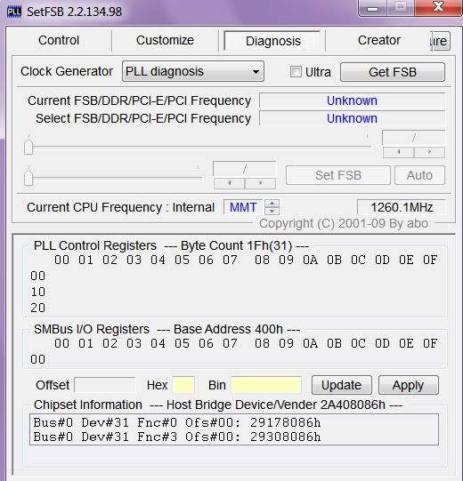Open the Customize tab

coord(165,40)
